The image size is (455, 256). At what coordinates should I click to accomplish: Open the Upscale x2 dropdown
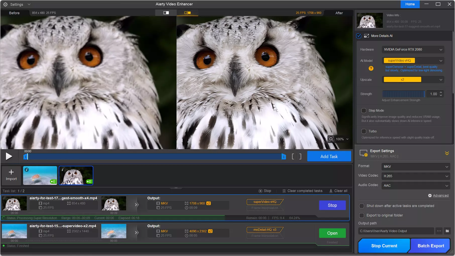click(x=413, y=80)
